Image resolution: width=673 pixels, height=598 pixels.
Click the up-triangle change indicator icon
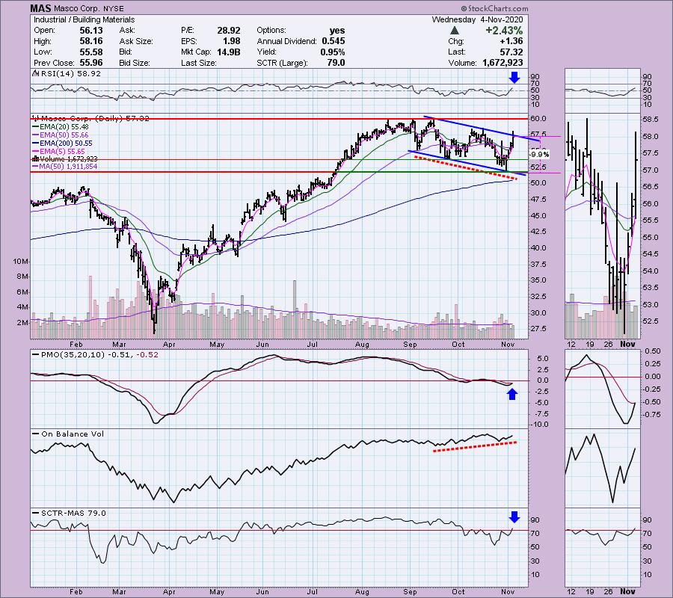[x=454, y=31]
